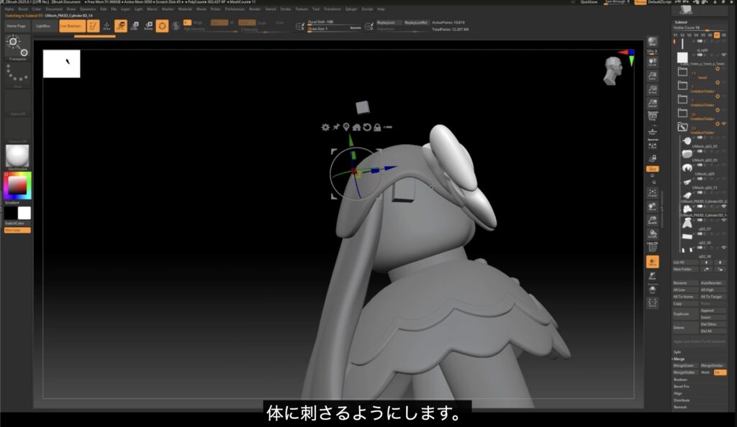Viewport: 737px width, 427px height.
Task: Pick a color in the color picker square
Action: coord(17,185)
